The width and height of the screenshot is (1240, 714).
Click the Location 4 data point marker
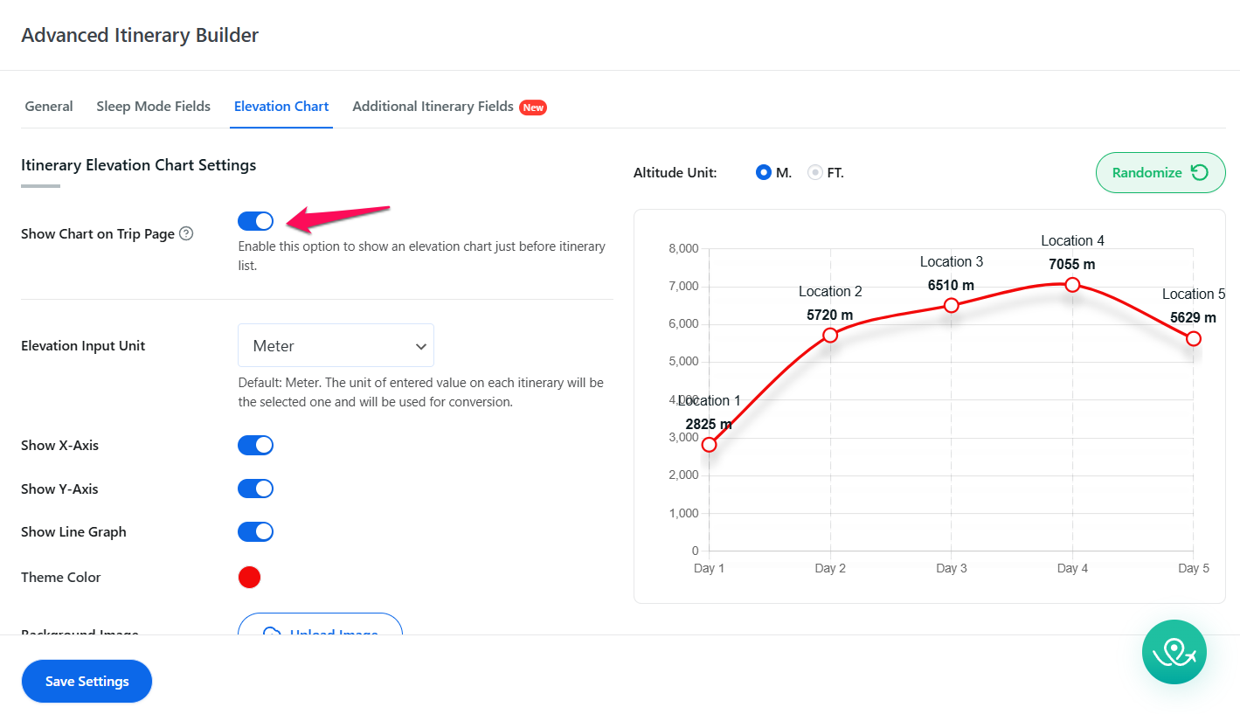point(1072,285)
